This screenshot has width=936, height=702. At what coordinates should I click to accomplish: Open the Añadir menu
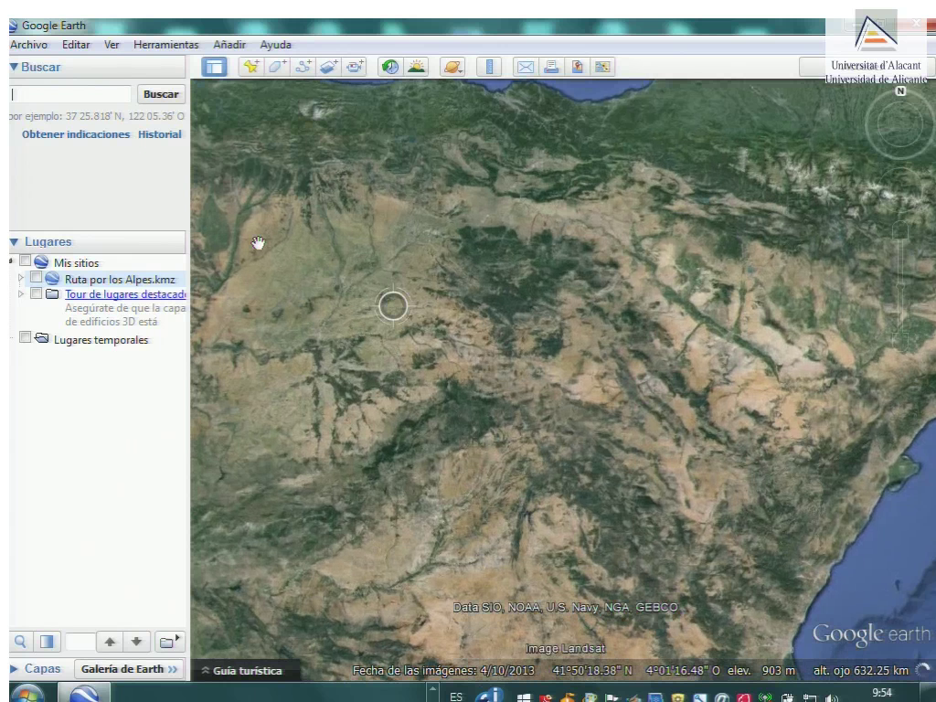[x=229, y=45]
